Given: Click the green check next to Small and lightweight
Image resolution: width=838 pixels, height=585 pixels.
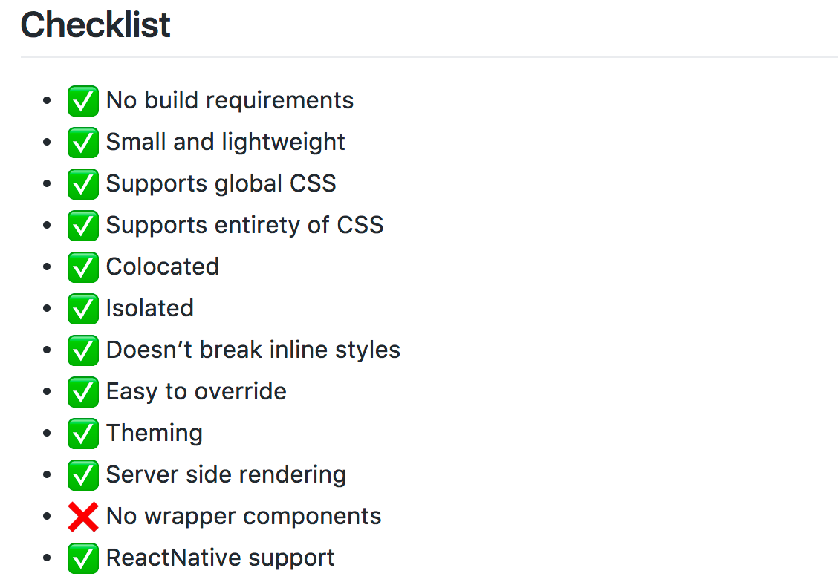Looking at the screenshot, I should [83, 143].
